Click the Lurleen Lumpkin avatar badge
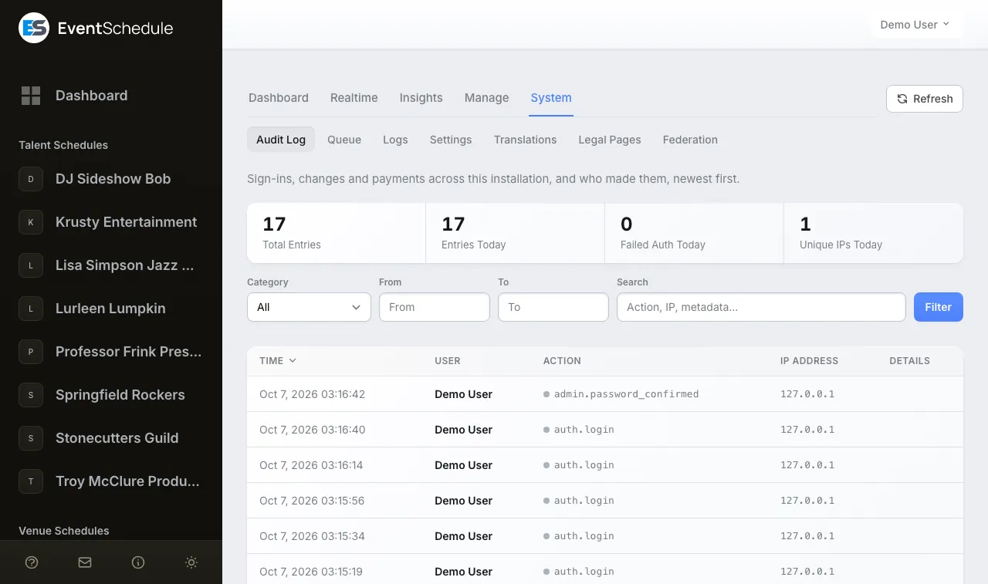988x584 pixels. (31, 309)
